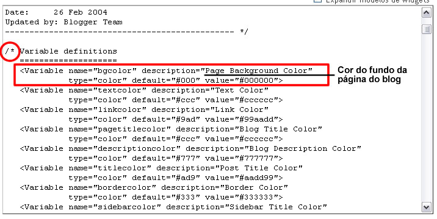Click the vertical scrollbar thumb in the code box
This screenshot has height=219, width=437.
click(427, 29)
